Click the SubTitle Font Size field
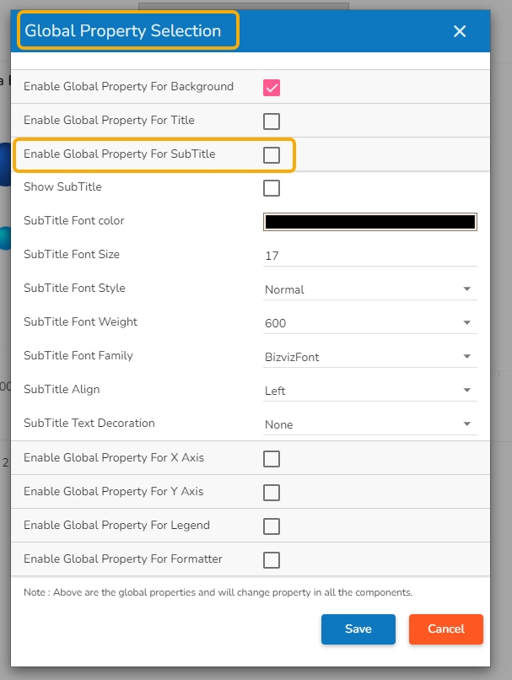The image size is (512, 680). 370,256
